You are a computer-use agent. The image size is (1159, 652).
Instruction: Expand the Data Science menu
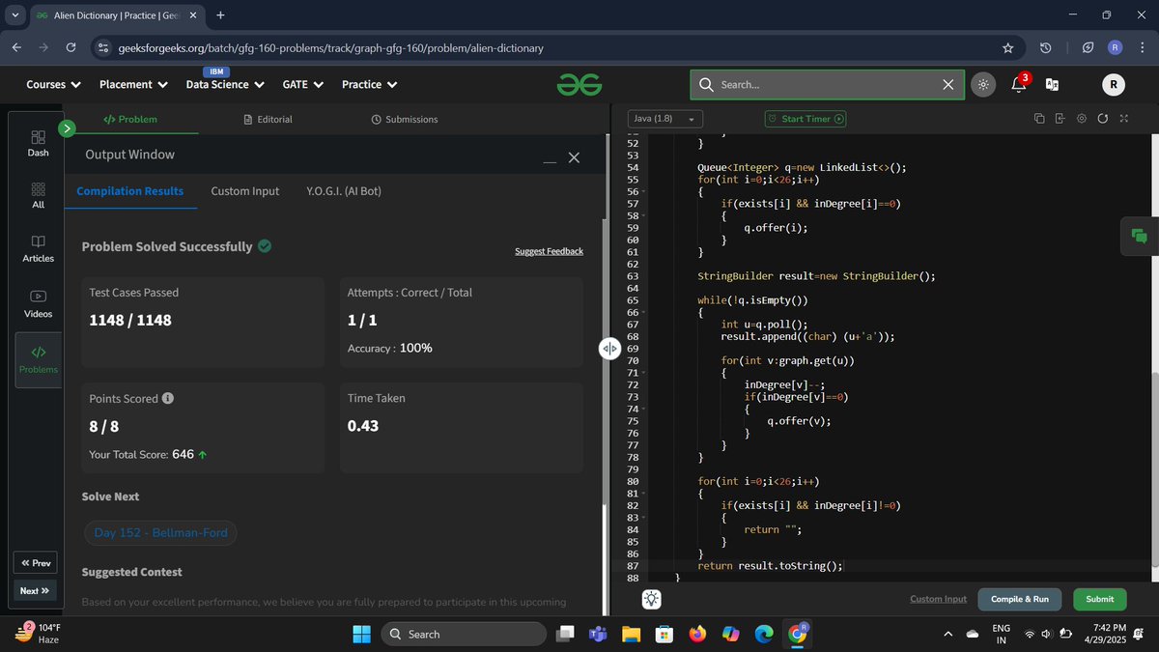[225, 85]
